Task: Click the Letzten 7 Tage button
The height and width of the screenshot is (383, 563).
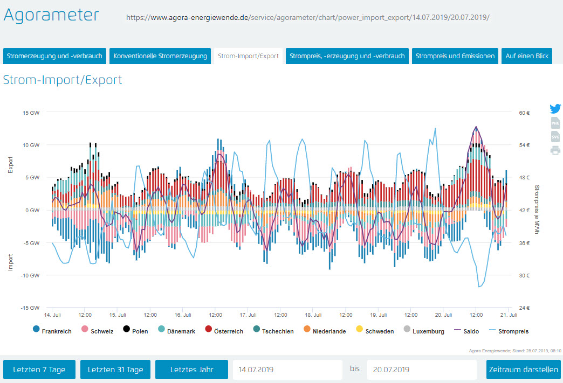Action: tap(39, 370)
